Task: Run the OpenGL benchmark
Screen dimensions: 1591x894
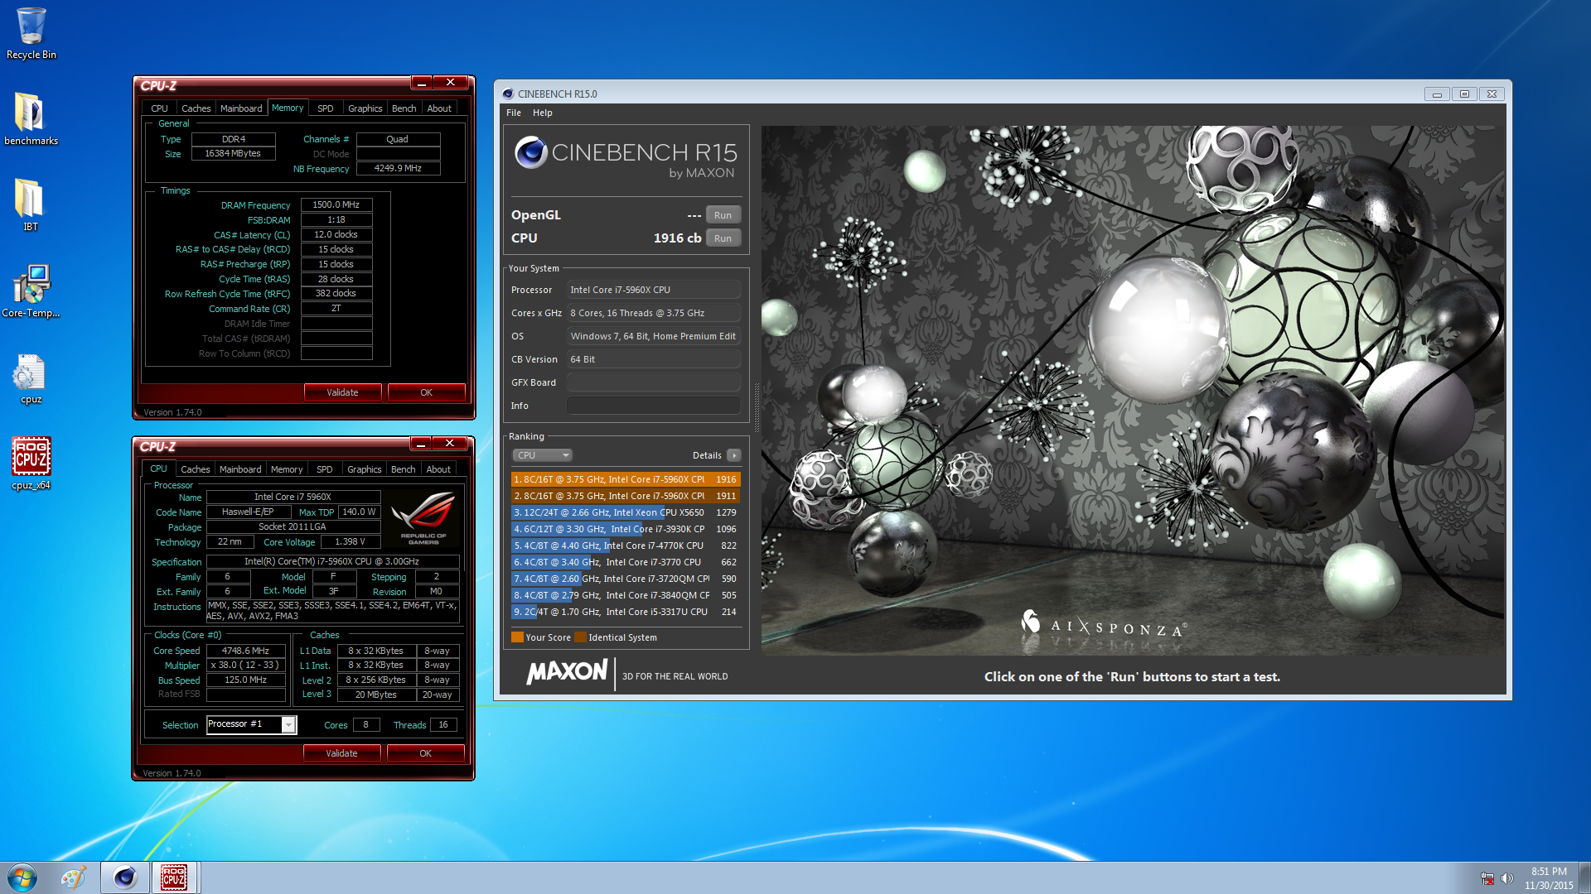Action: coord(723,215)
